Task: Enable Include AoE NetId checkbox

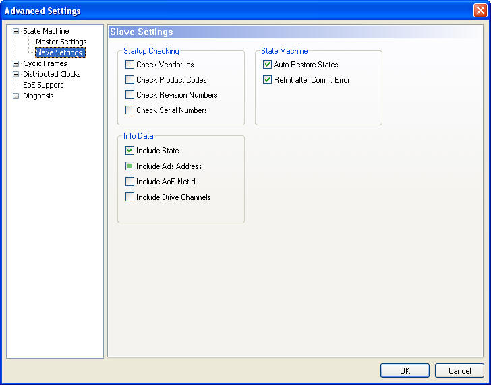Action: pyautogui.click(x=130, y=182)
